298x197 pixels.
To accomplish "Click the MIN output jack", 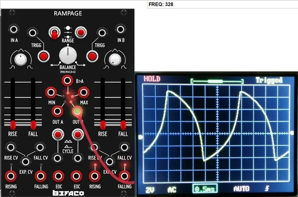I will (51, 93).
